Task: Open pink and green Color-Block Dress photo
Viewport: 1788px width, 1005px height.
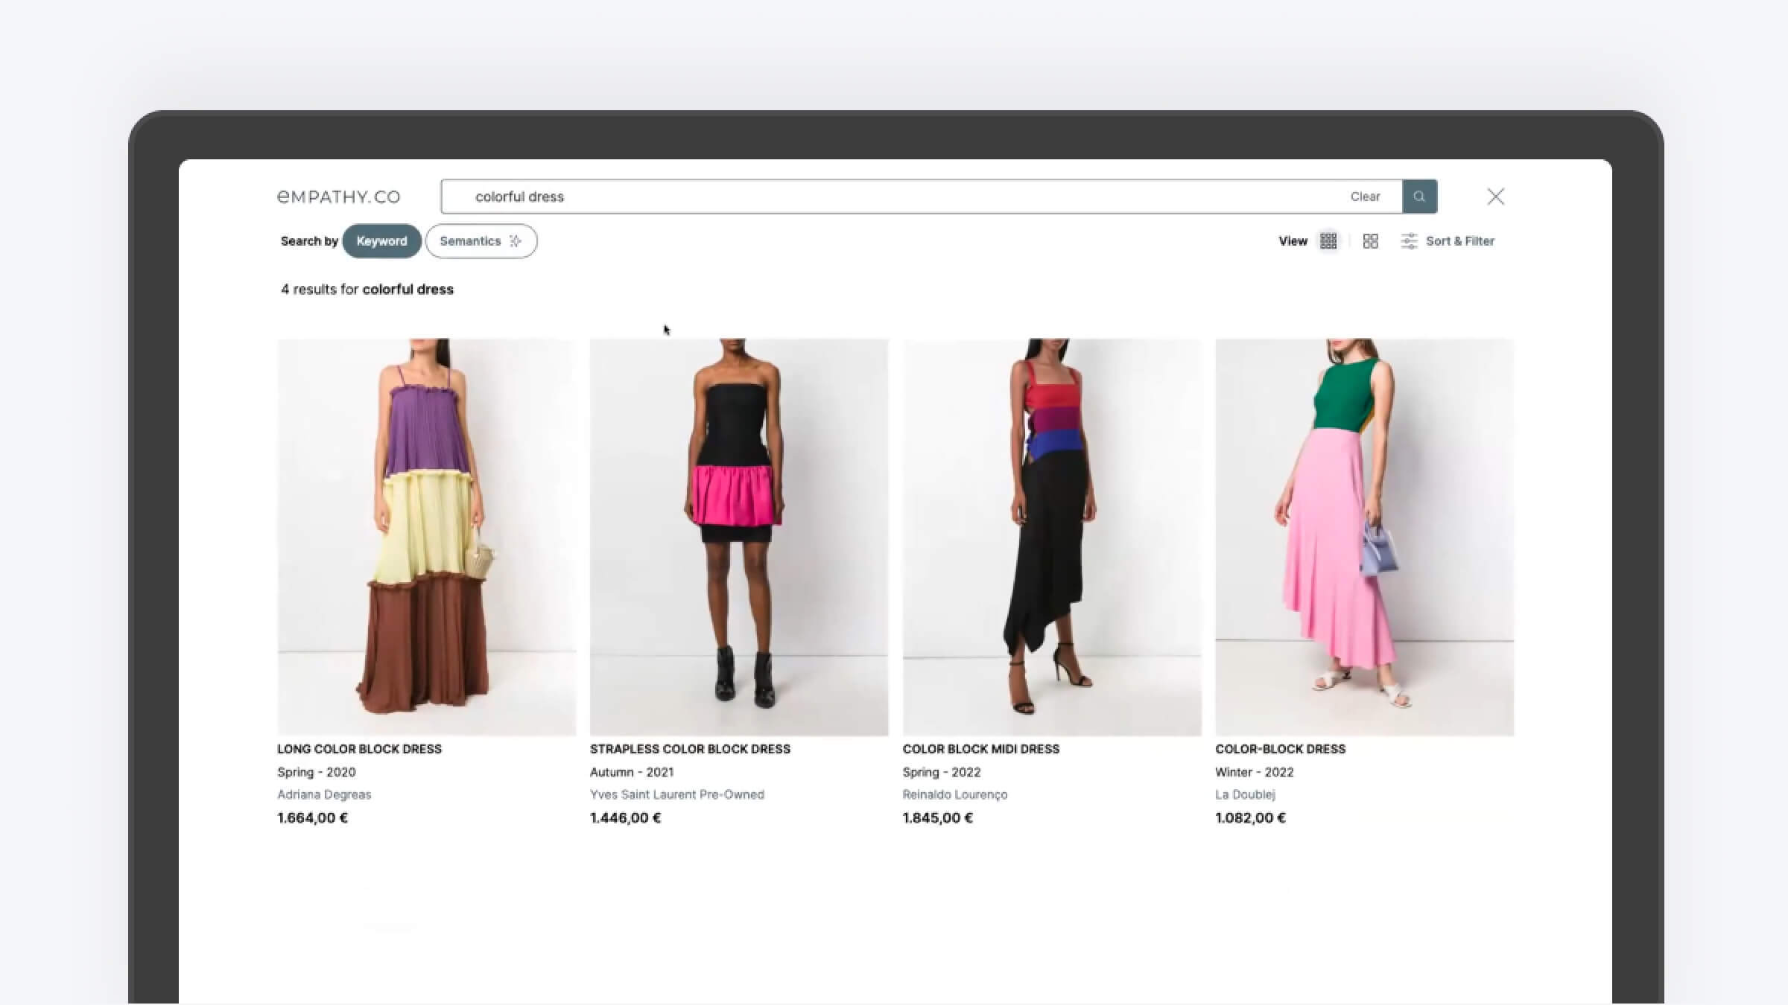Action: point(1363,536)
